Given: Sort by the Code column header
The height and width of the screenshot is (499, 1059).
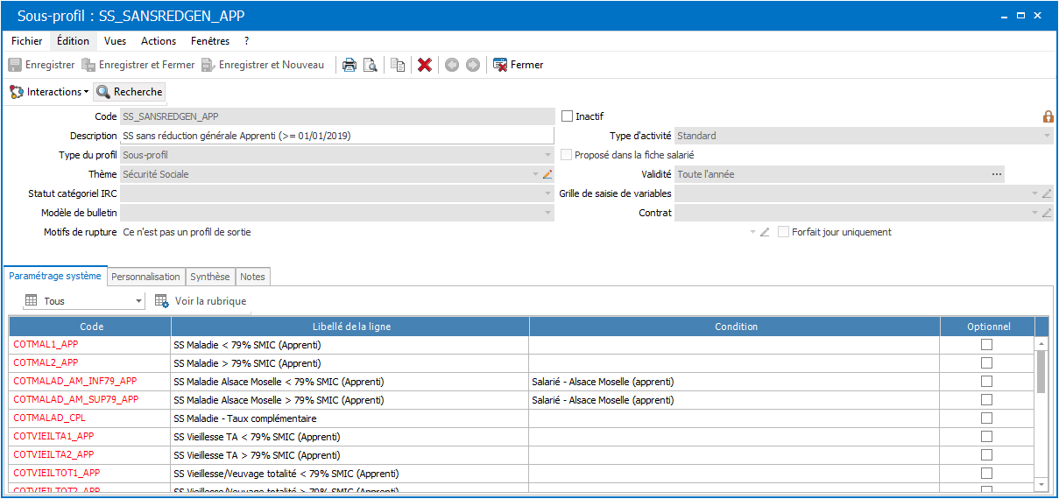Looking at the screenshot, I should pos(91,327).
